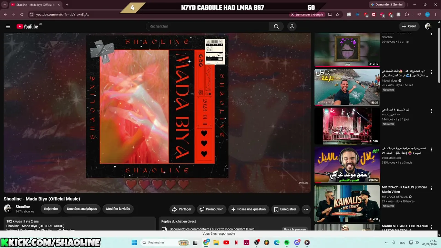Open more actions for the video
The image size is (441, 248).
point(306,209)
